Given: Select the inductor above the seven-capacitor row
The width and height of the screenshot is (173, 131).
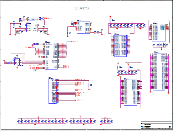Looking at the screenshot, I should click(x=110, y=20).
